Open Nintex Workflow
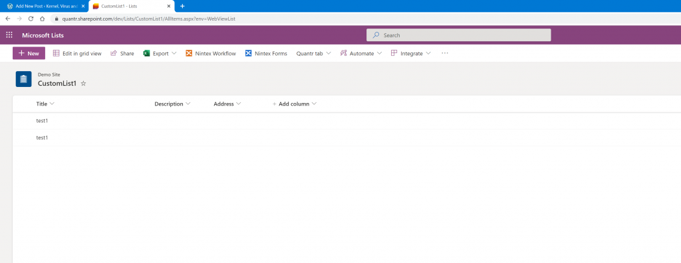The width and height of the screenshot is (681, 263). tap(211, 53)
